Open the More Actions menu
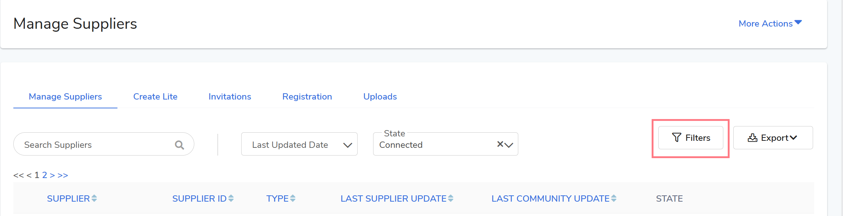The width and height of the screenshot is (843, 216). 770,24
